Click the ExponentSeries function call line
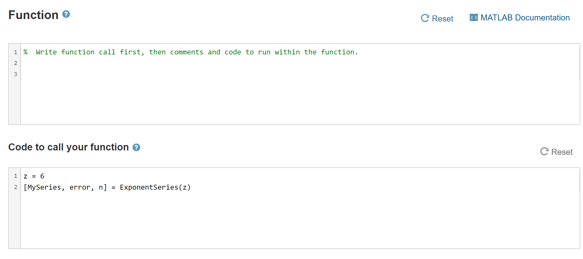 [x=107, y=187]
